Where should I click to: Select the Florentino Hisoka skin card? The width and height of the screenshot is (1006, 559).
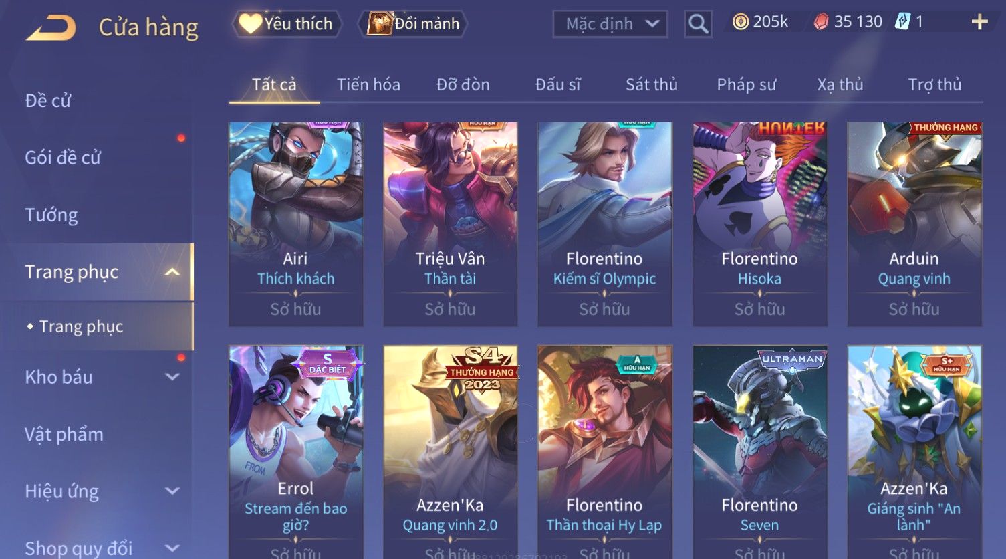pos(759,224)
